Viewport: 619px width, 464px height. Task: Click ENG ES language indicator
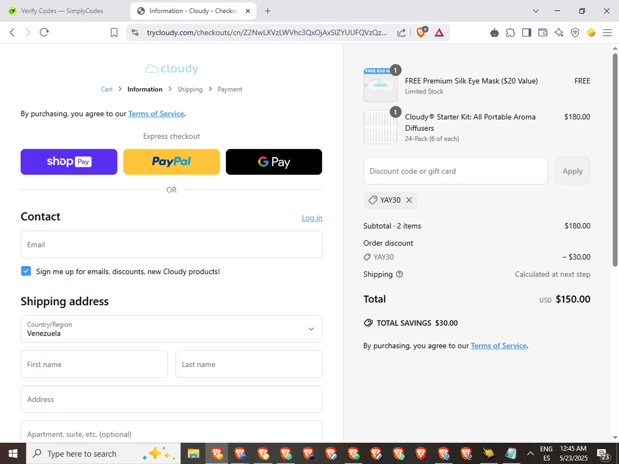546,454
